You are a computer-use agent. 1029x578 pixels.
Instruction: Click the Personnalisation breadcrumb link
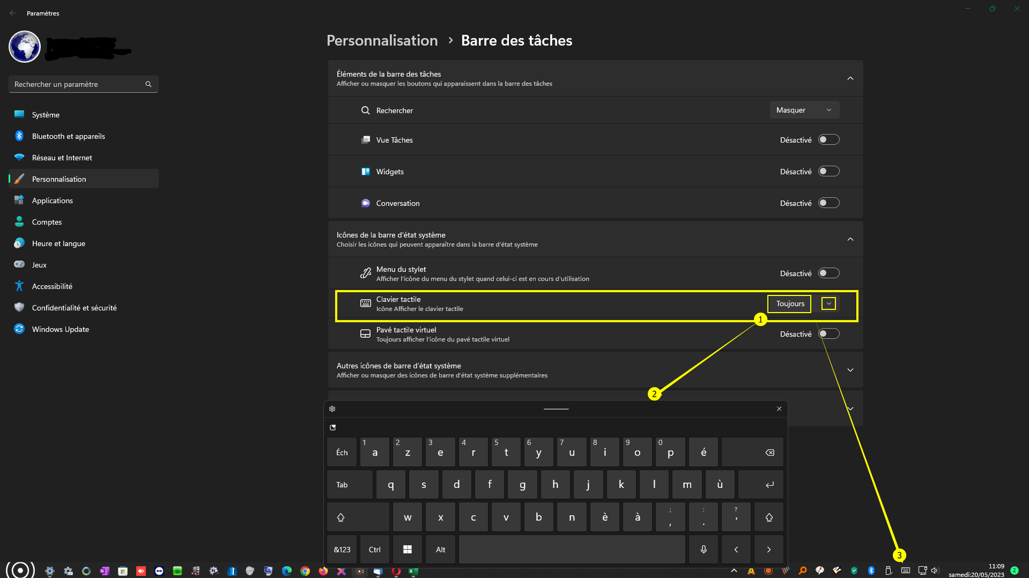pyautogui.click(x=382, y=41)
